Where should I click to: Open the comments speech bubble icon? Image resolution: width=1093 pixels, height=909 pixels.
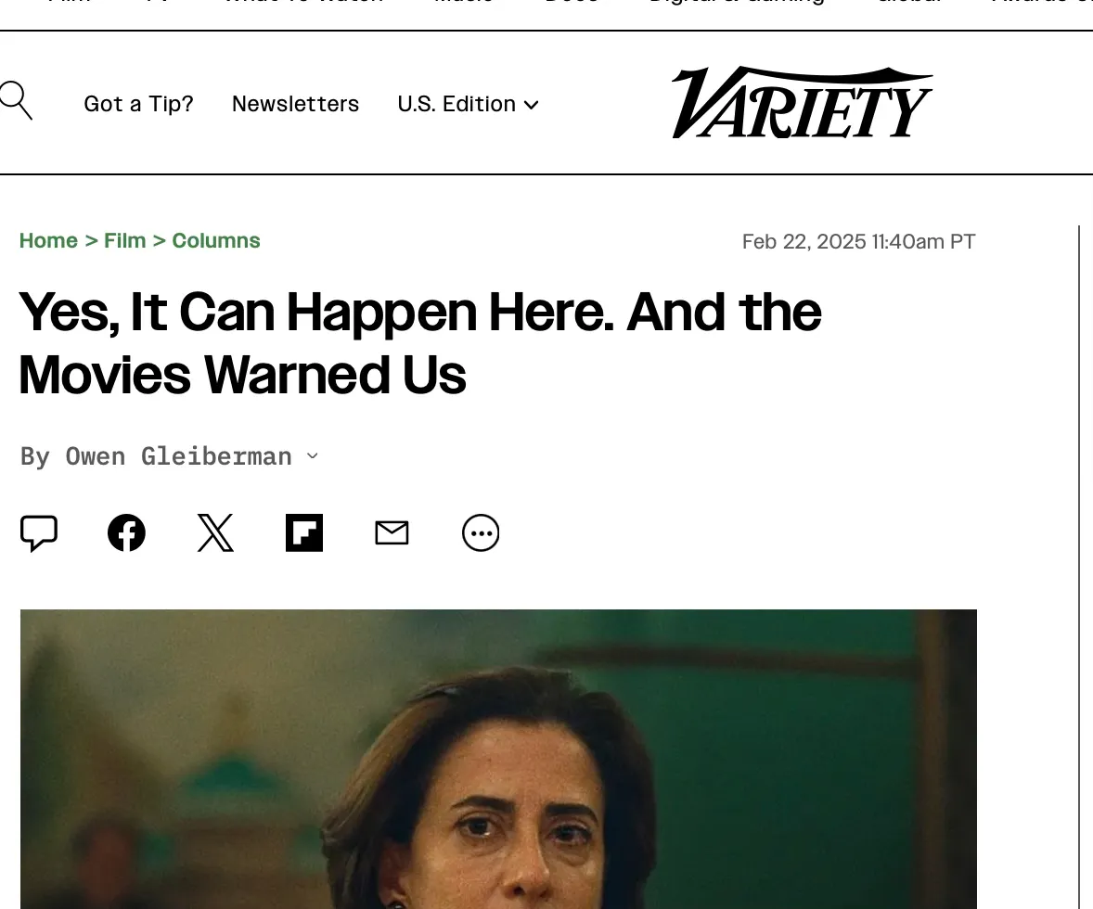[39, 533]
